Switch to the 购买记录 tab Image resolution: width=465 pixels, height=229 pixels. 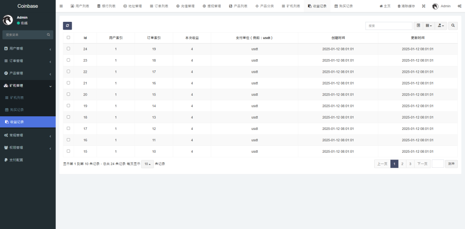pos(343,6)
